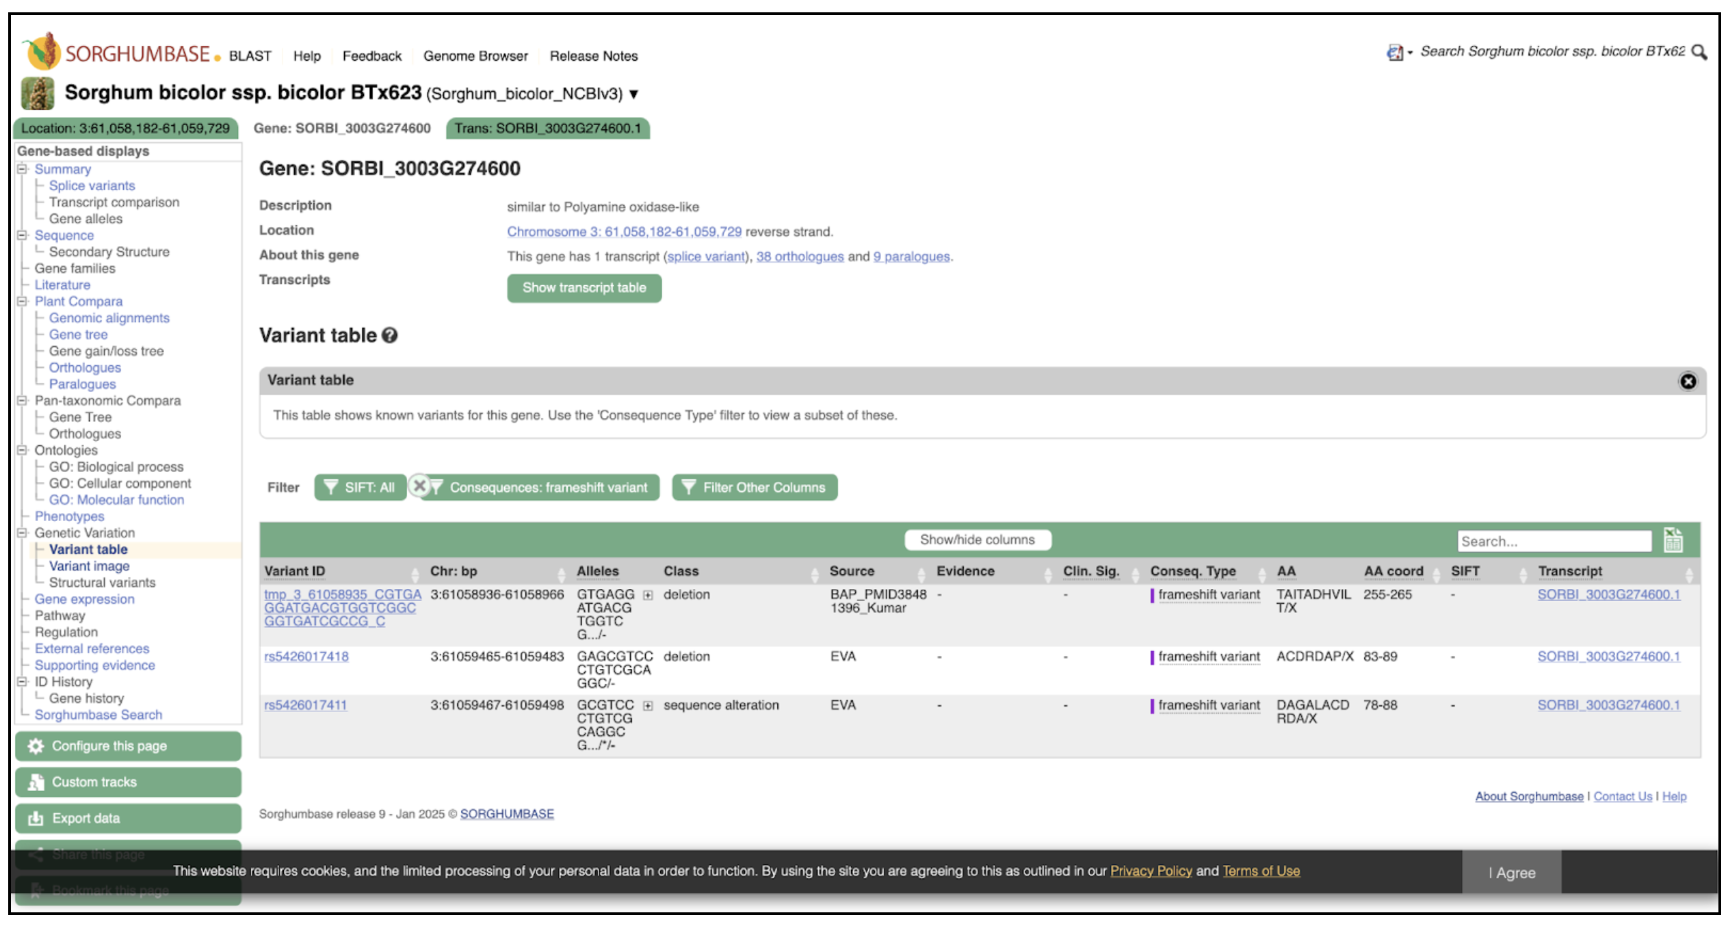Click the Sorghum species thumbnail image
This screenshot has width=1728, height=926.
click(x=38, y=94)
